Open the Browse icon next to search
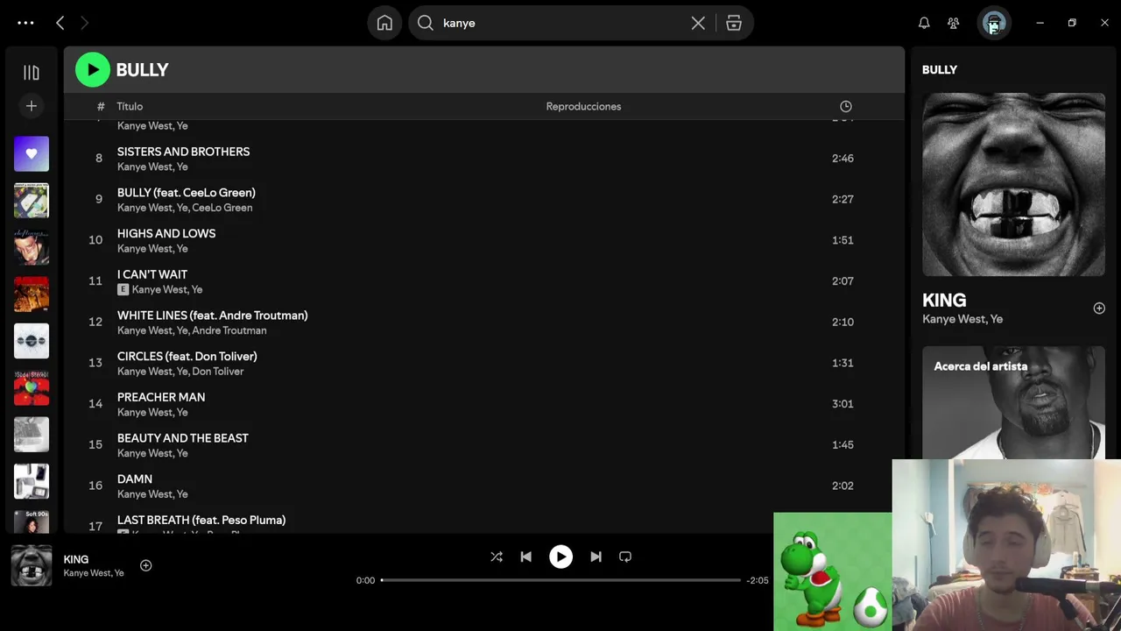Image resolution: width=1121 pixels, height=631 pixels. coord(734,23)
